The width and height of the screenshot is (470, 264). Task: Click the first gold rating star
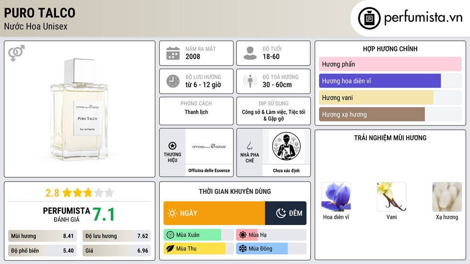(x=67, y=192)
